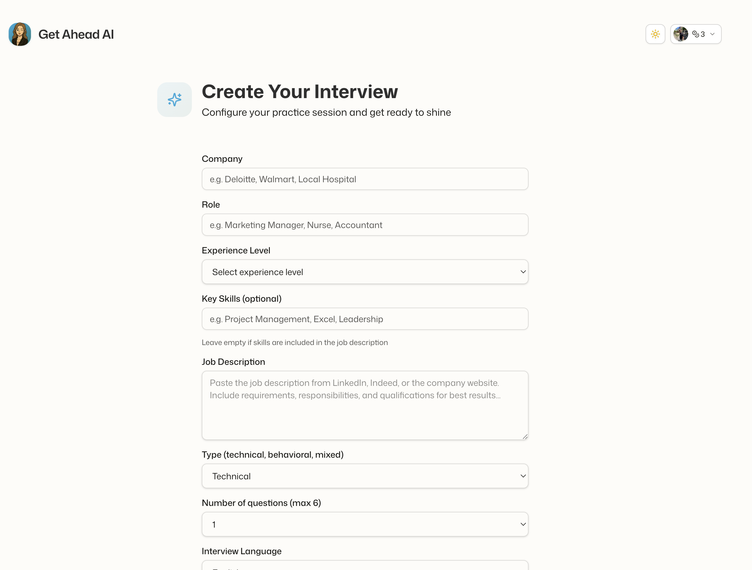Click the Get Ahead AI title text
Viewport: 752px width, 570px height.
76,34
